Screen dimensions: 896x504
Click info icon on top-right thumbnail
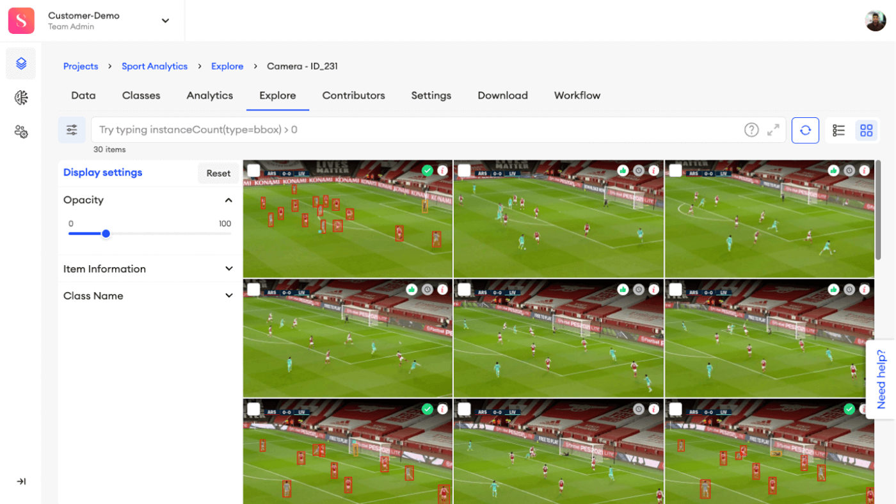coord(864,170)
